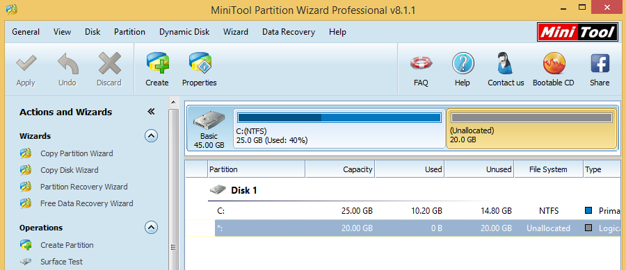Collapse the Actions and Wizards panel
This screenshot has width=626, height=270.
pyautogui.click(x=151, y=112)
